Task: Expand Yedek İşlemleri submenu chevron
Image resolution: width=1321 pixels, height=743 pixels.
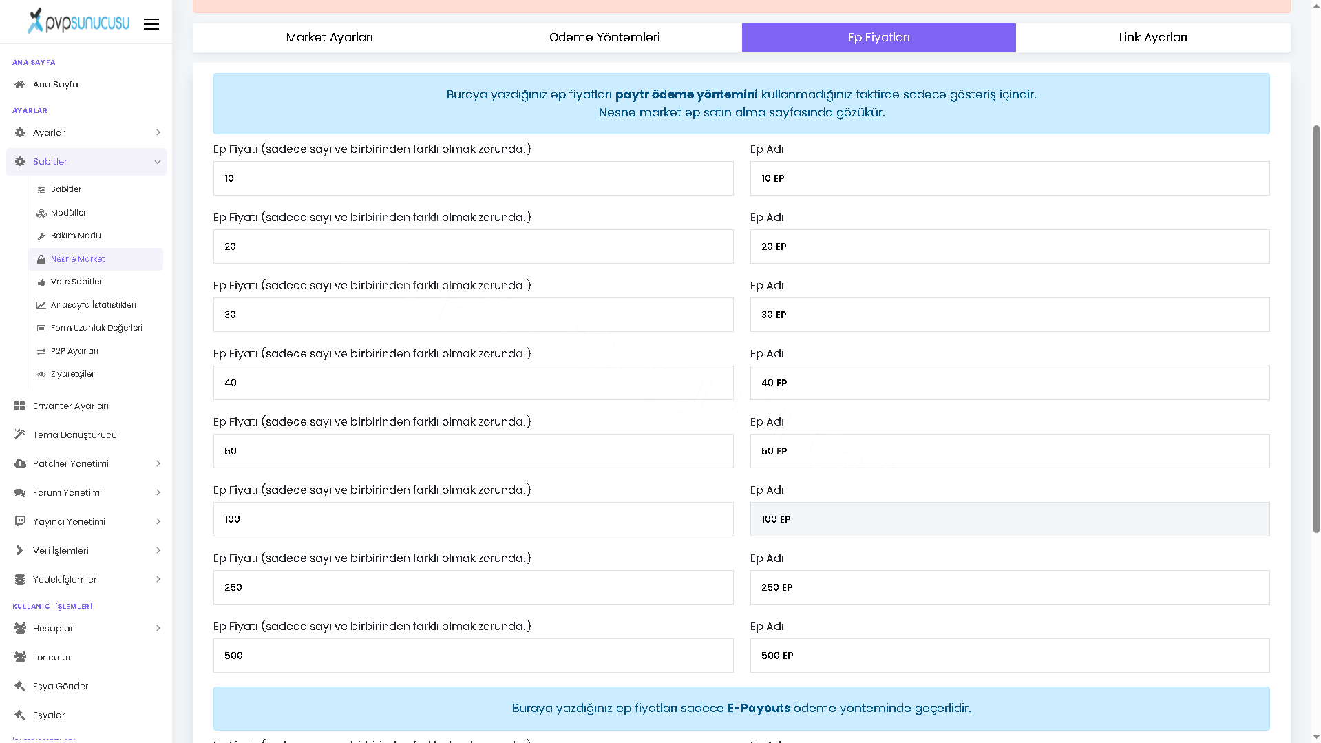Action: [158, 580]
